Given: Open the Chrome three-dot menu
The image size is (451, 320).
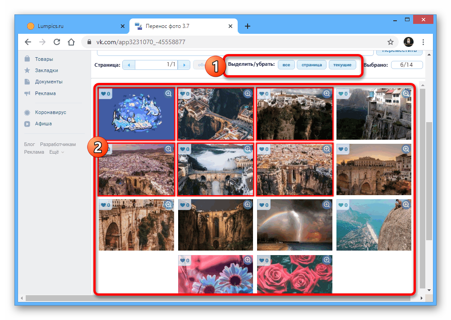Looking at the screenshot, I should click(x=423, y=42).
